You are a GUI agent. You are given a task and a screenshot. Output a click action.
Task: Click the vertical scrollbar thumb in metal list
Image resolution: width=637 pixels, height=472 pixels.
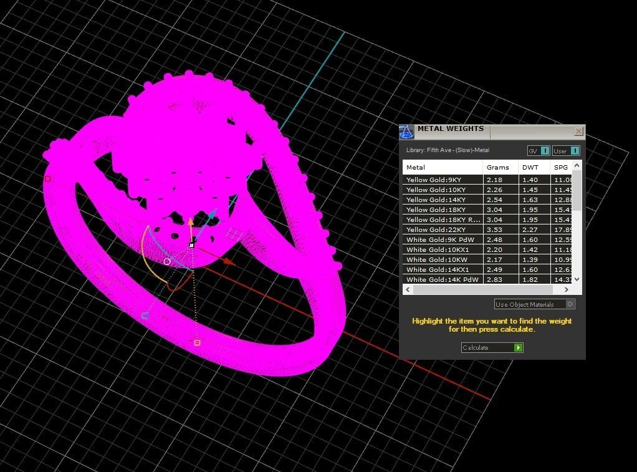(577, 190)
